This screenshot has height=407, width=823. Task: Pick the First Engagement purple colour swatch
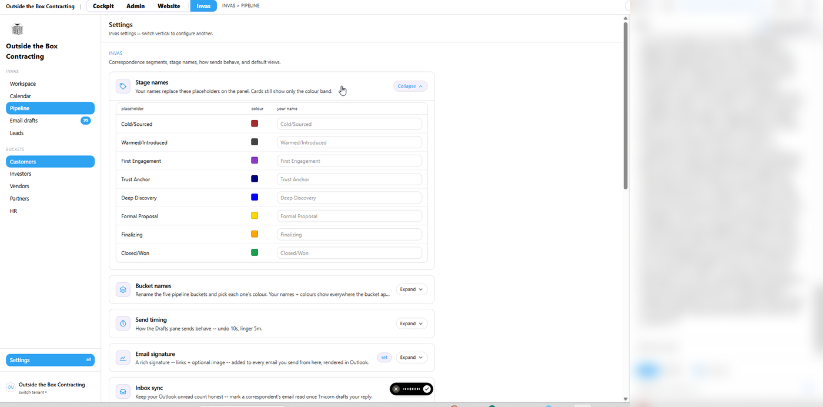coord(255,161)
